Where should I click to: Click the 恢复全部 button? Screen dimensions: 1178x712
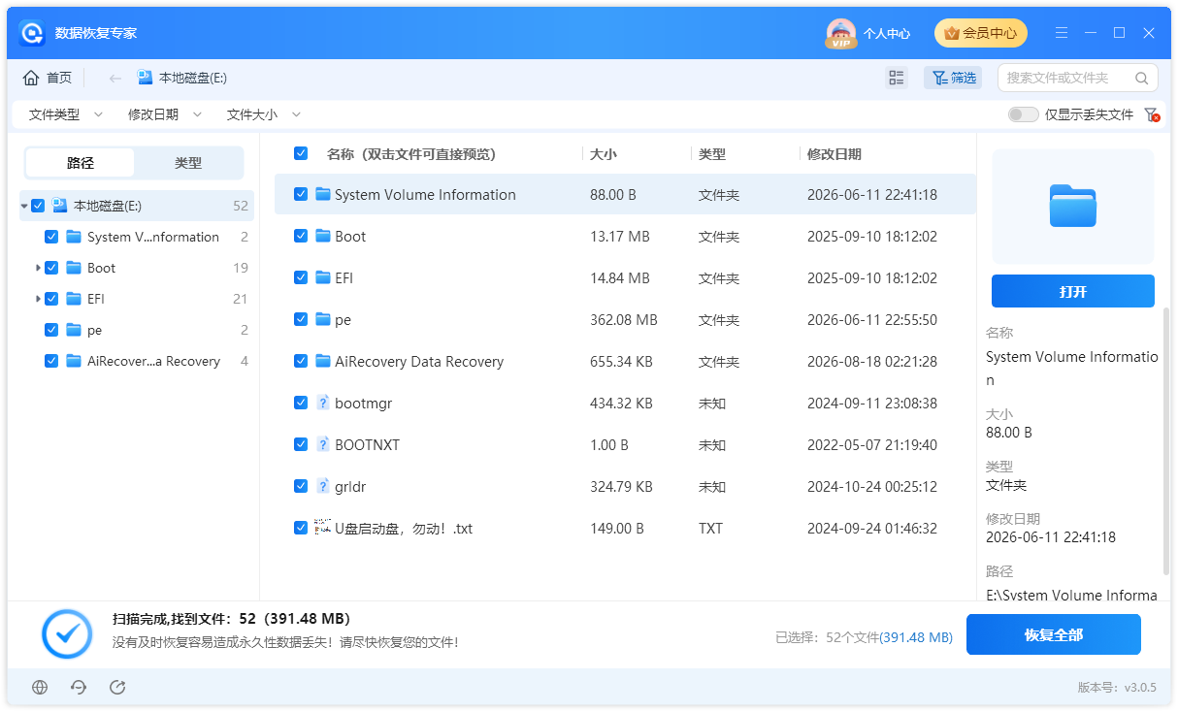[1054, 635]
